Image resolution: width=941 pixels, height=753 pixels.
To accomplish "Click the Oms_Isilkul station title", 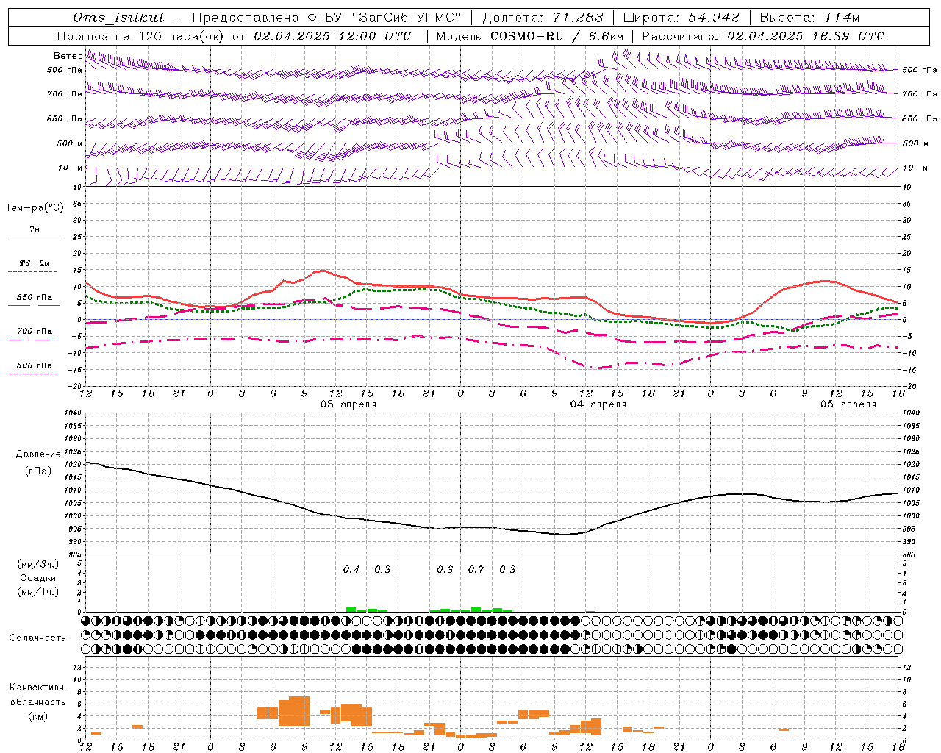I will click(x=119, y=18).
